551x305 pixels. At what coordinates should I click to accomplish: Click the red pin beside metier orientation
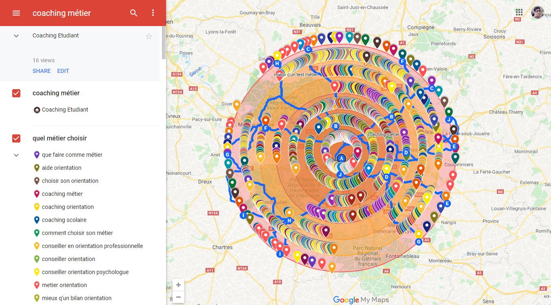click(x=37, y=285)
